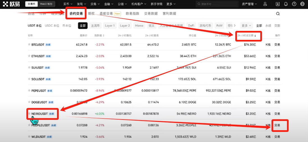Expand the 发现 menu

81,4
